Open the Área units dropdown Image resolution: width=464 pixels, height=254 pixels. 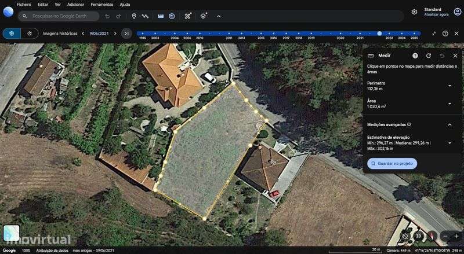pyautogui.click(x=450, y=104)
